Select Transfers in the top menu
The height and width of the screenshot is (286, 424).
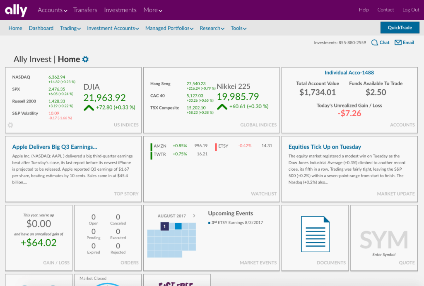(x=85, y=10)
